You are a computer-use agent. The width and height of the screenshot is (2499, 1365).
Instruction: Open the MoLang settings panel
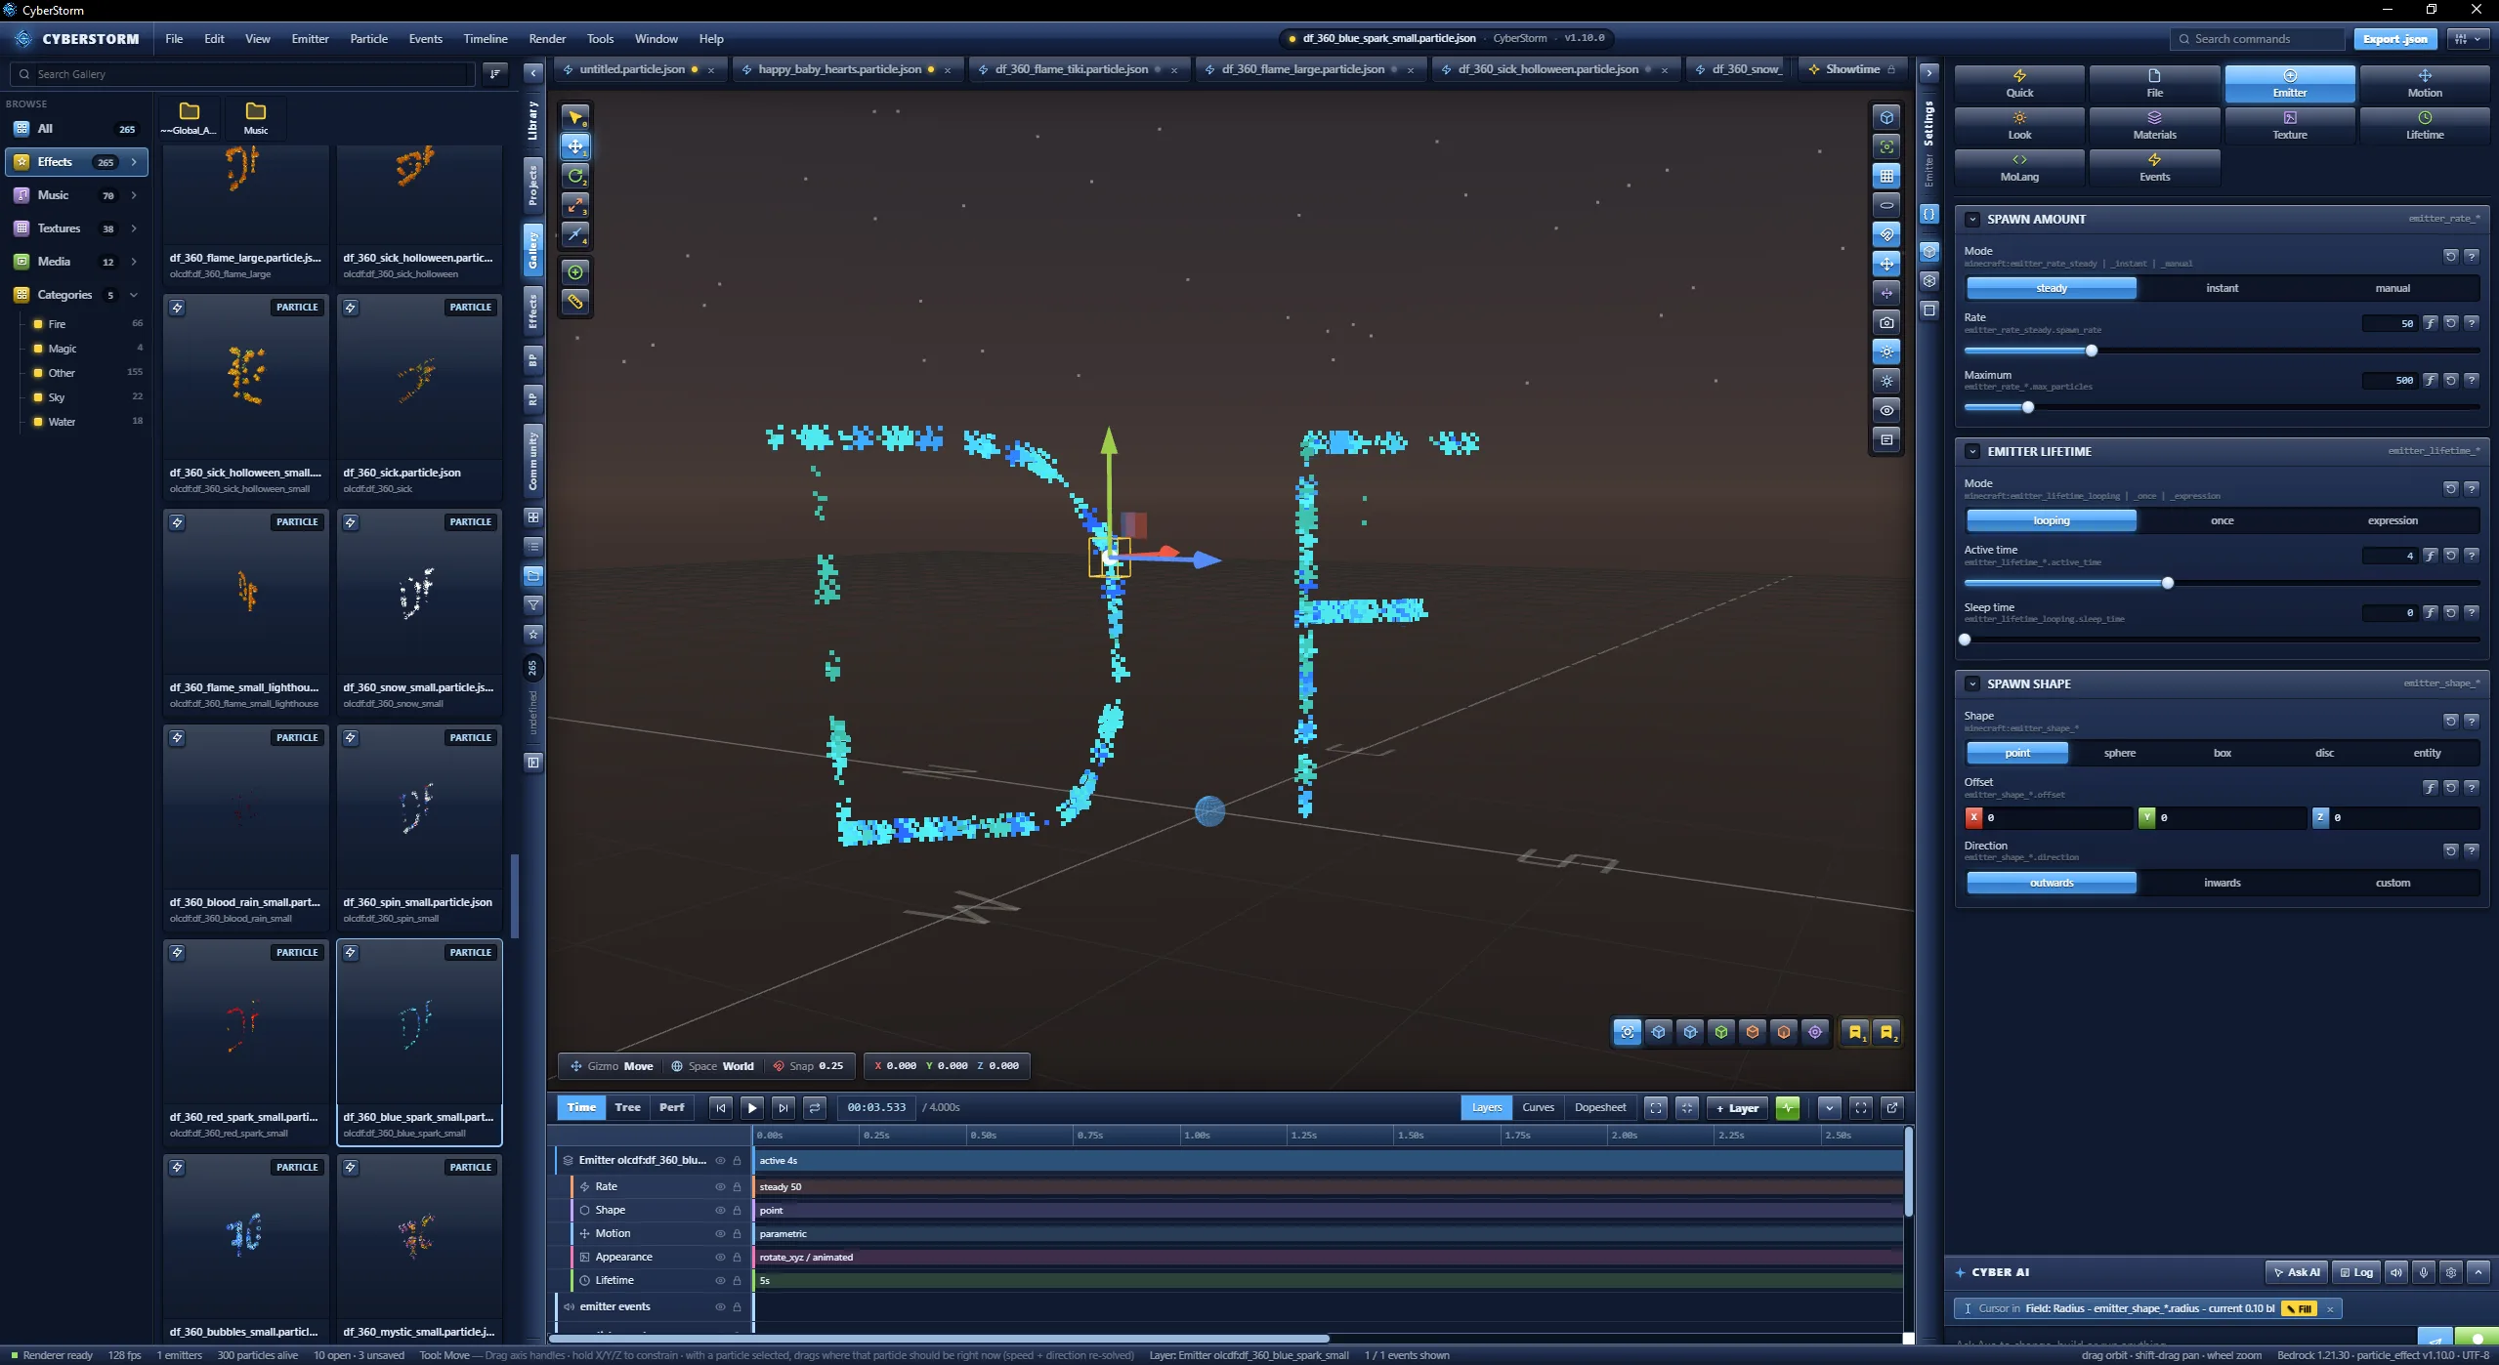[2019, 168]
